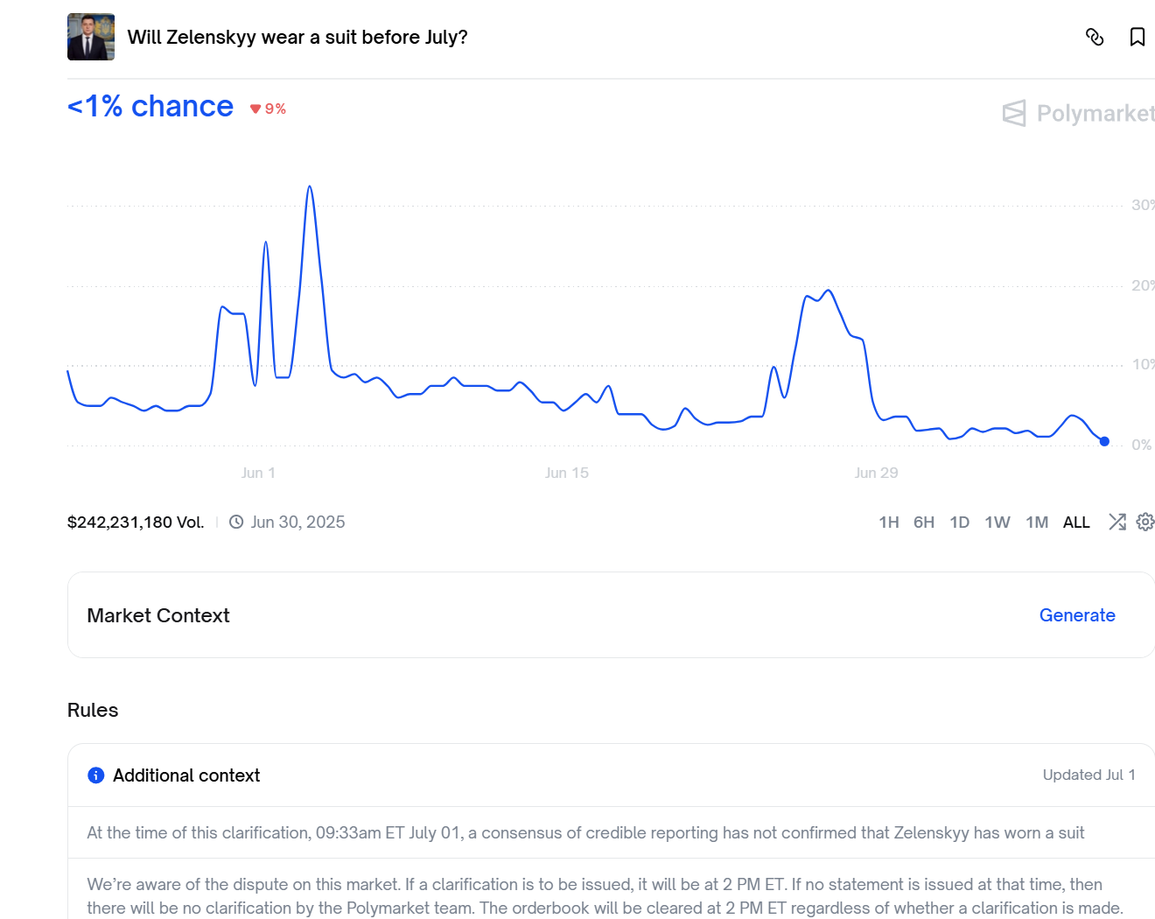Select the 6H time range

tap(924, 523)
